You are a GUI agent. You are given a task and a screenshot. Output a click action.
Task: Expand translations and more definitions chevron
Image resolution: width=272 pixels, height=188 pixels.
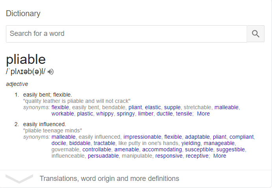tap(19, 179)
